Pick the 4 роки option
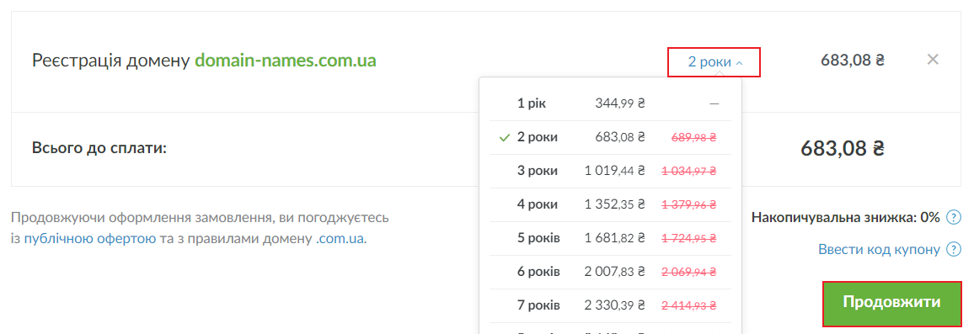974x334 pixels. [611, 204]
